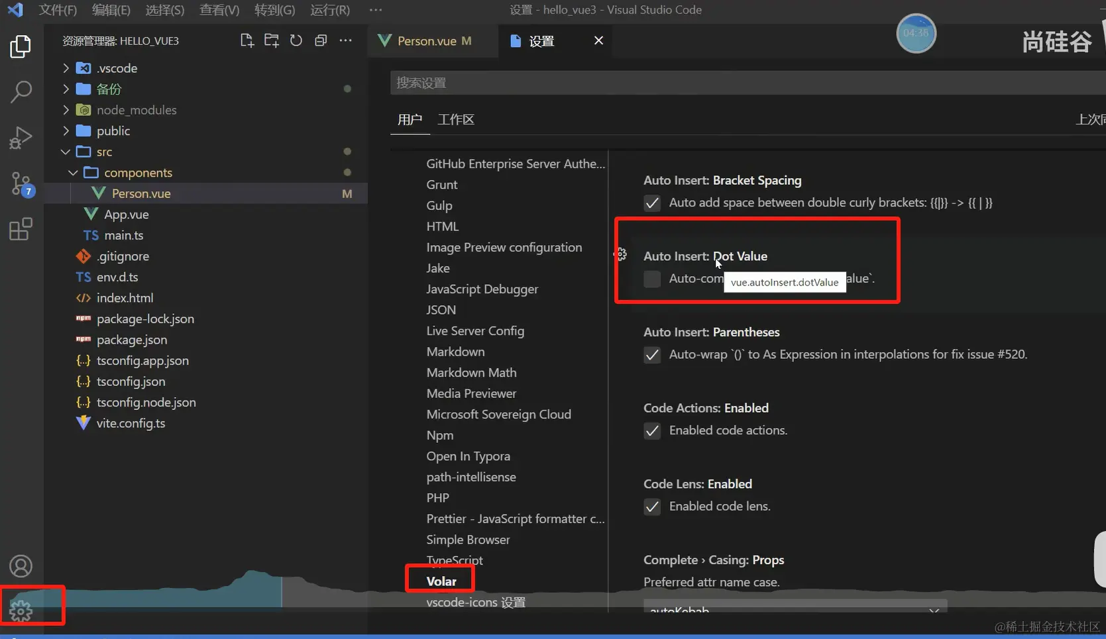Select JavaScript Debugger settings category
Viewport: 1106px width, 639px height.
click(x=482, y=289)
